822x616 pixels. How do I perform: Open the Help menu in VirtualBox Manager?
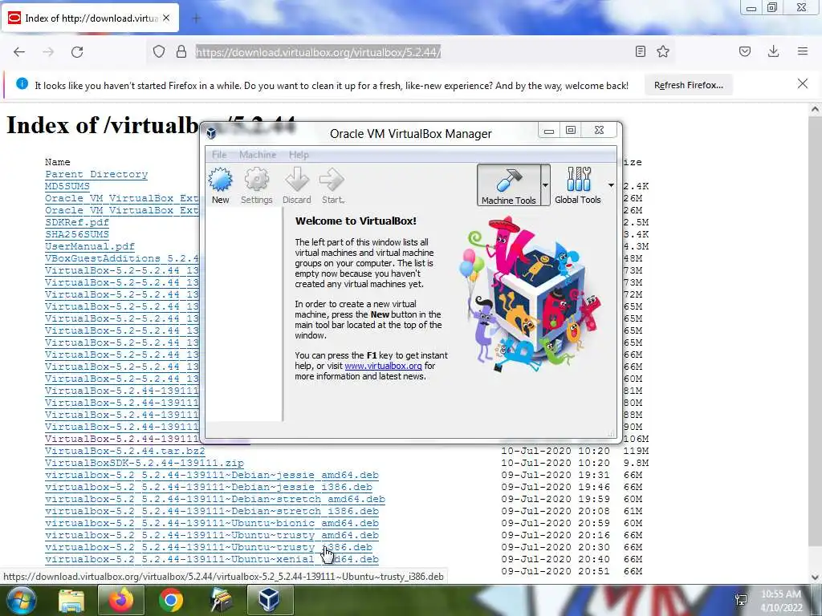click(x=299, y=155)
